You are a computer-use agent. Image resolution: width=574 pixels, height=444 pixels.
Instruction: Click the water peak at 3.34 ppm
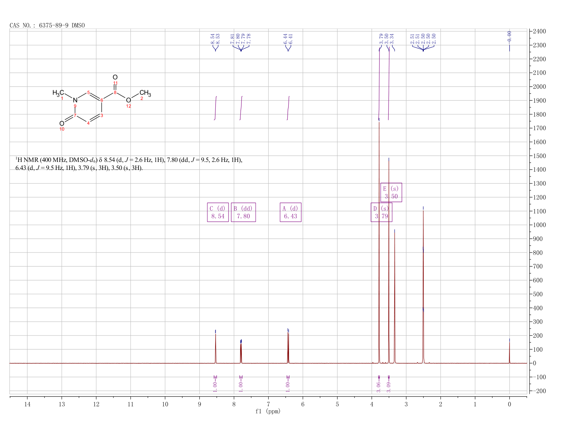click(x=394, y=296)
